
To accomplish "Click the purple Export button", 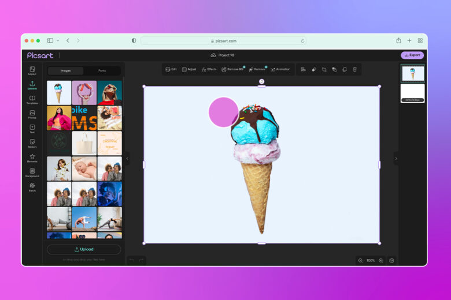I will (x=412, y=55).
